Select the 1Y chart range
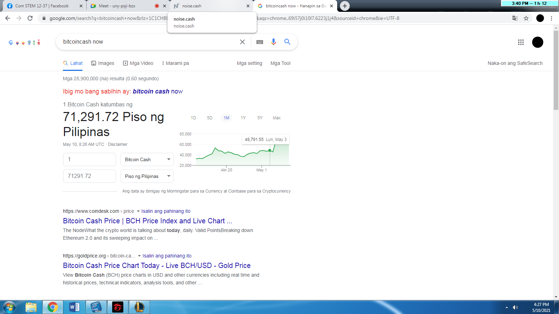The image size is (559, 314). [243, 118]
